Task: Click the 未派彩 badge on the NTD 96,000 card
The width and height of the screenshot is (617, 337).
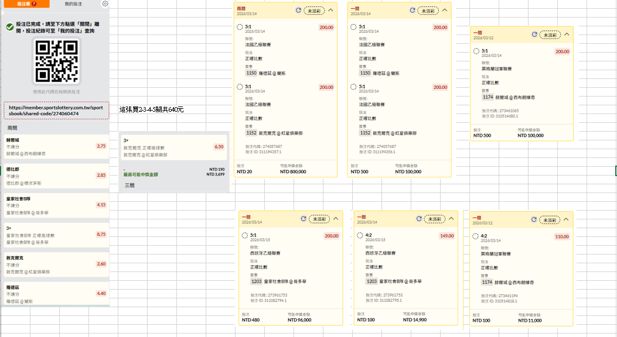Action: pyautogui.click(x=319, y=219)
